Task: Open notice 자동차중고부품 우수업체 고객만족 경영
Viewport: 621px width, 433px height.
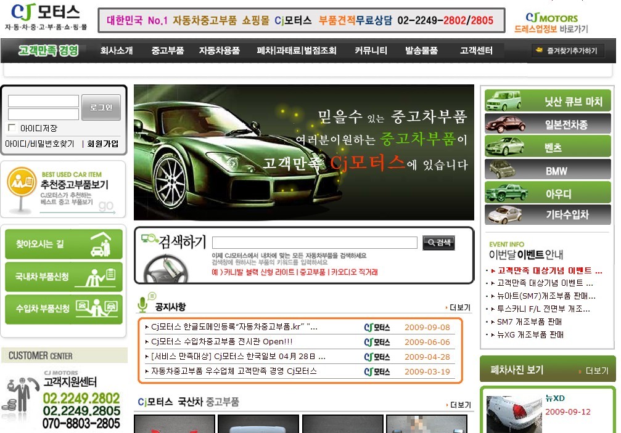Action: pyautogui.click(x=234, y=371)
